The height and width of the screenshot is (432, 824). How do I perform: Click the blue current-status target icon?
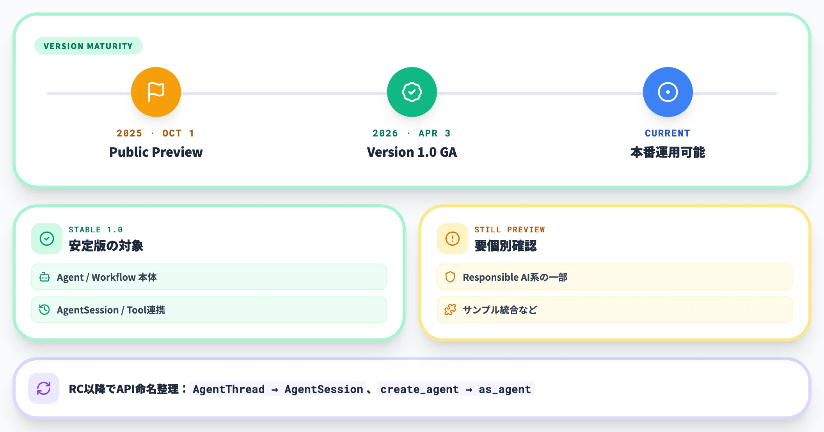click(668, 92)
